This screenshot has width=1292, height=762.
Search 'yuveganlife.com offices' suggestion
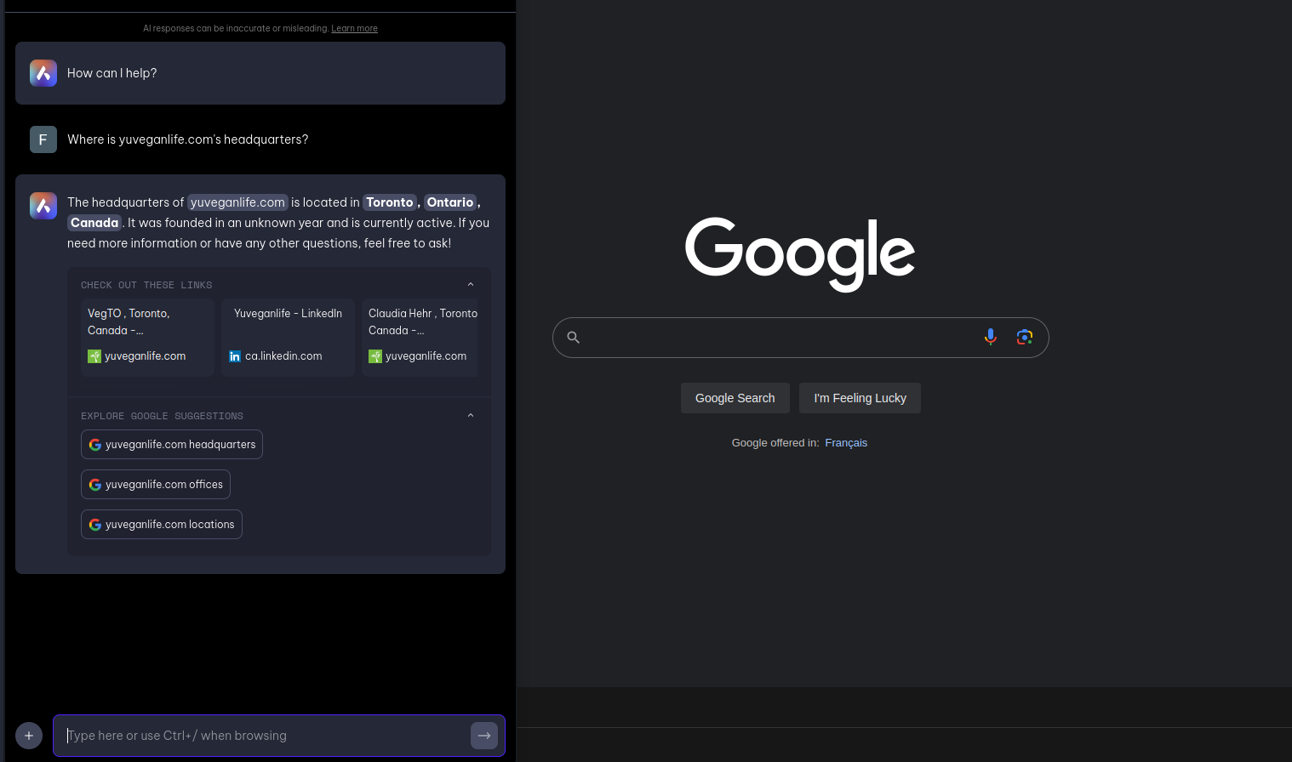point(156,485)
